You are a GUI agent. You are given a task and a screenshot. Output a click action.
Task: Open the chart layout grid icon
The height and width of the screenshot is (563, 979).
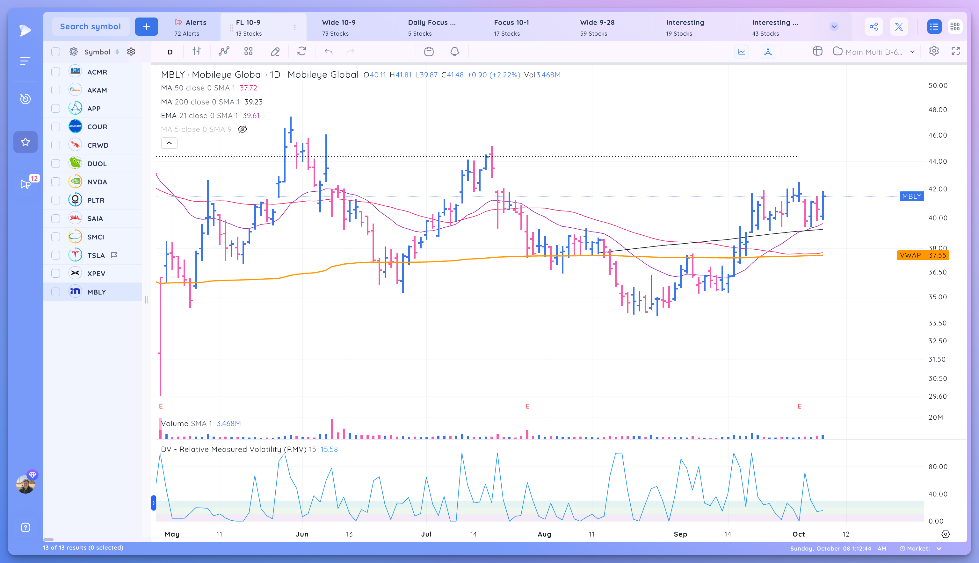[249, 52]
